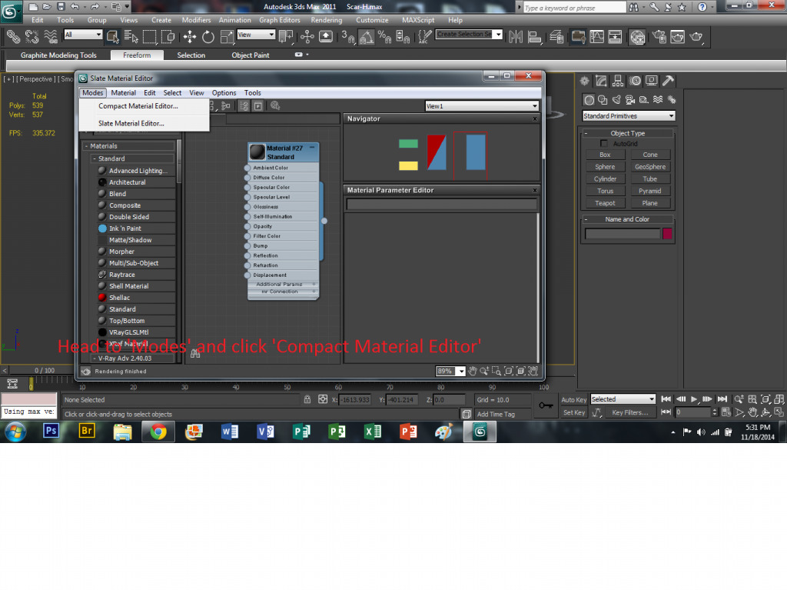Jump to the end with Go to End
This screenshot has height=590, width=787.
coord(722,399)
